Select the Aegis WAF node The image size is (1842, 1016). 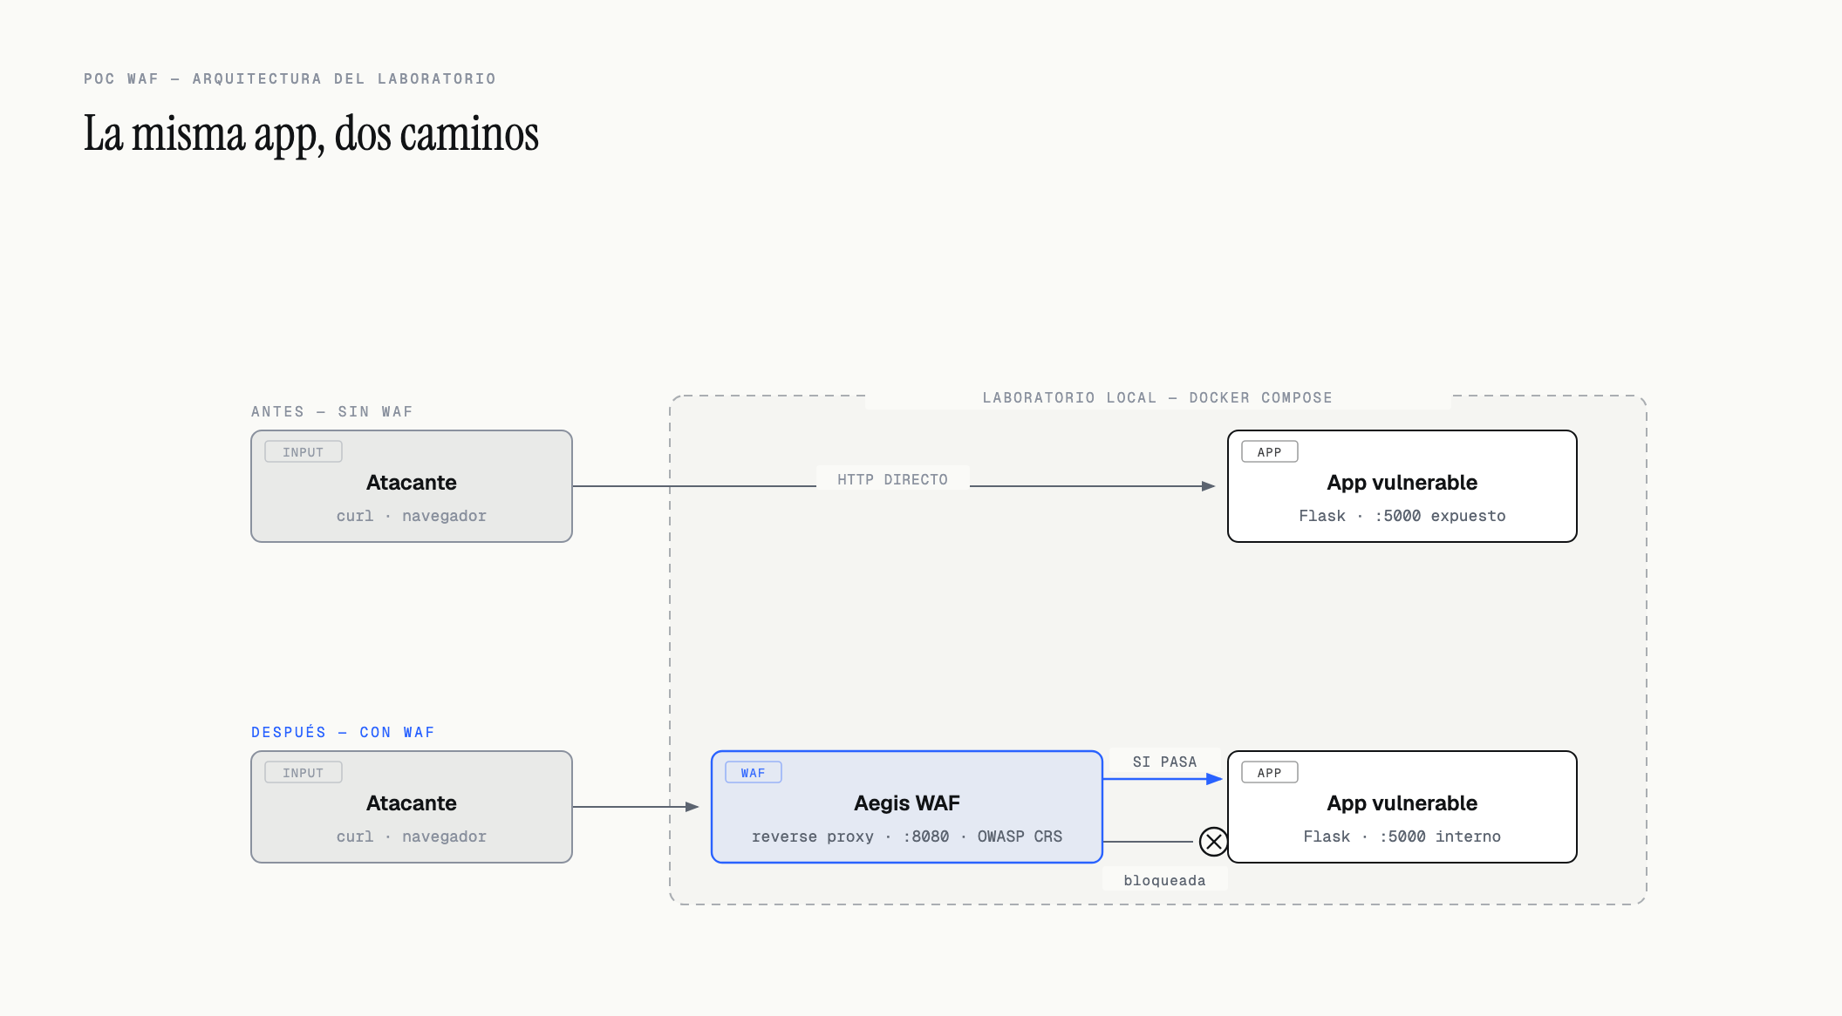click(x=907, y=807)
